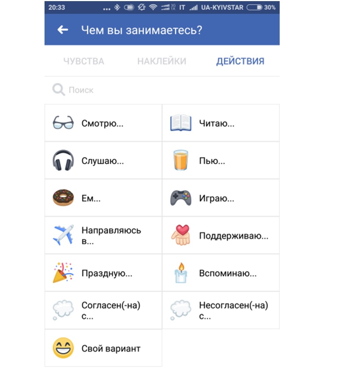The width and height of the screenshot is (361, 369).
Task: Choose the Несогласен(-на) с... option
Action: [x=221, y=310]
